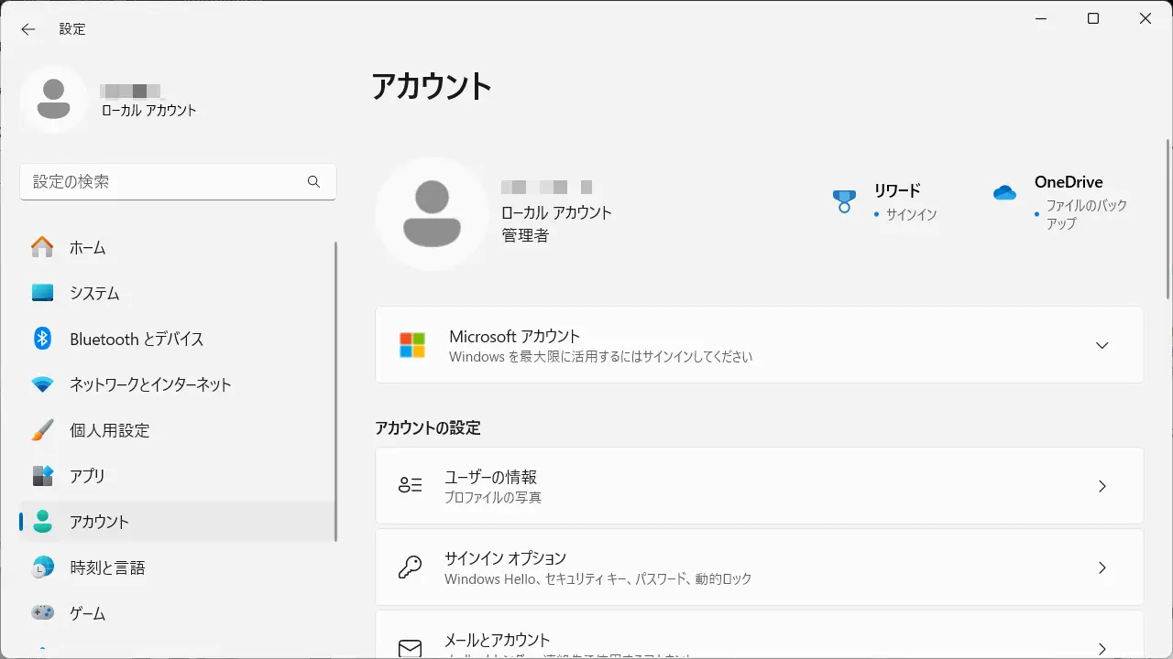Select ゲーム in the sidebar
1173x659 pixels.
(178, 613)
